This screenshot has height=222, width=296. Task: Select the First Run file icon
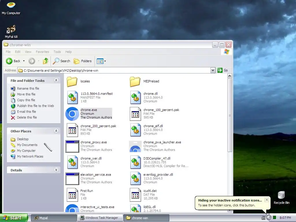click(73, 195)
